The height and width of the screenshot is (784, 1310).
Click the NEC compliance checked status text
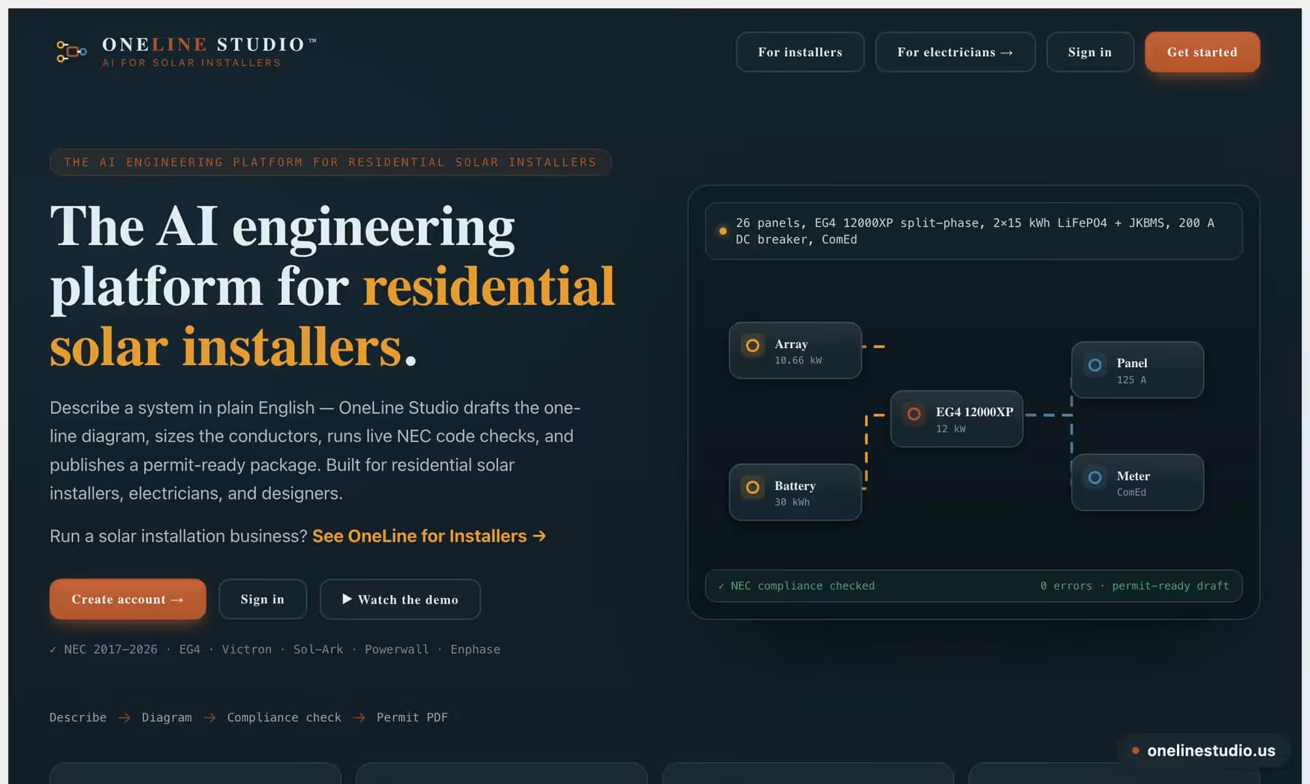[802, 586]
